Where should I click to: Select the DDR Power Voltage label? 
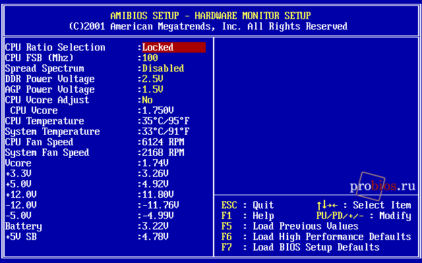pos(50,79)
